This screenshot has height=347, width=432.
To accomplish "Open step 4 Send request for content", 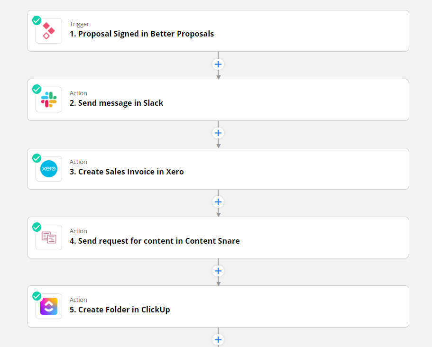I will pyautogui.click(x=218, y=237).
